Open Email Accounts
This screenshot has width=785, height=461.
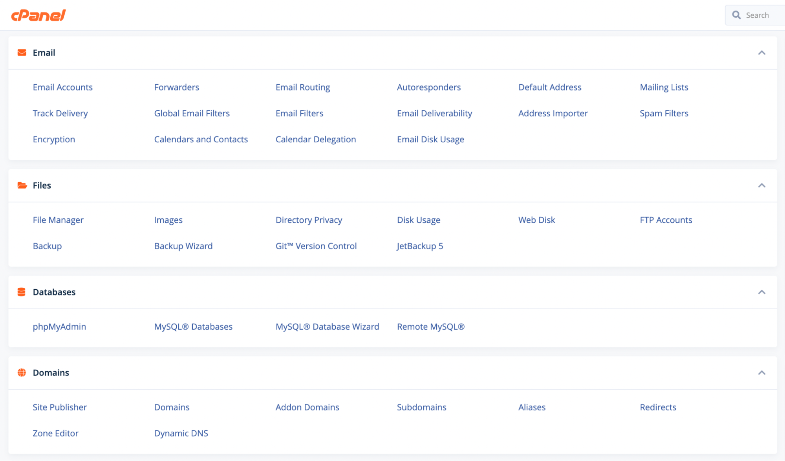pyautogui.click(x=63, y=87)
